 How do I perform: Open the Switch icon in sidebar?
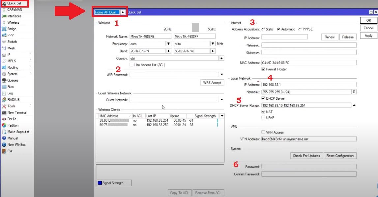[4, 42]
